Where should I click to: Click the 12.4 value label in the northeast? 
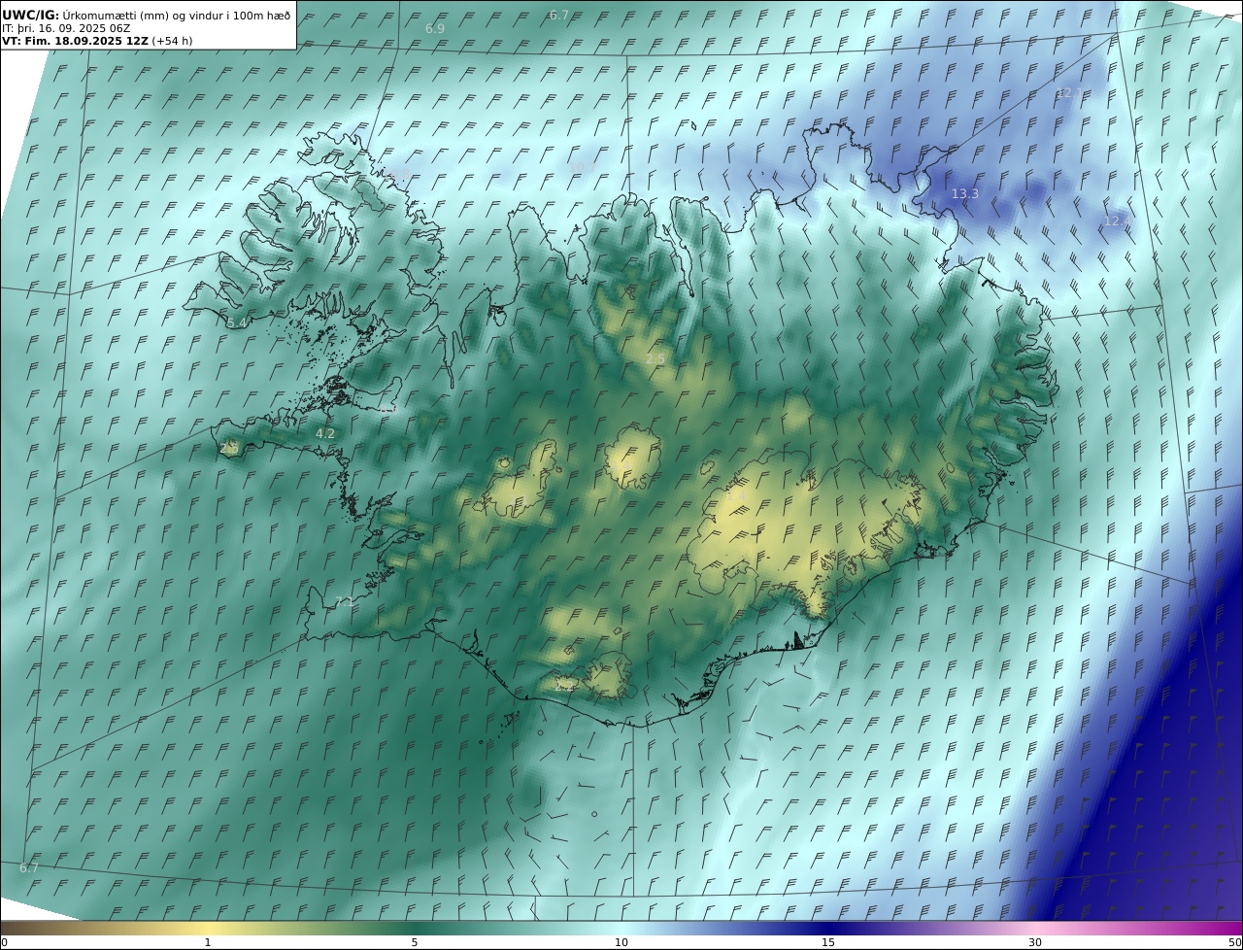(x=1118, y=221)
